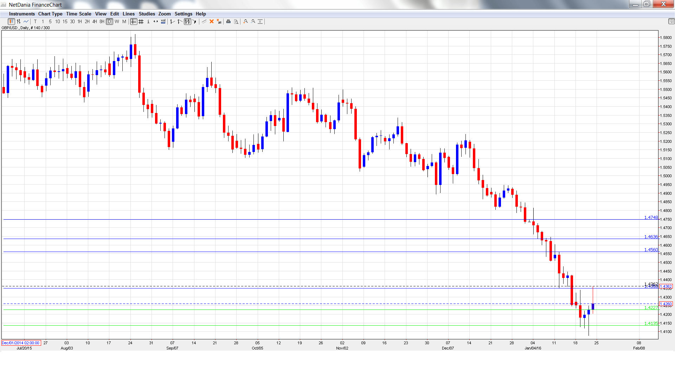Viewport: 675px width, 379px height.
Task: Select the OHLC bar chart icon
Action: click(x=19, y=21)
